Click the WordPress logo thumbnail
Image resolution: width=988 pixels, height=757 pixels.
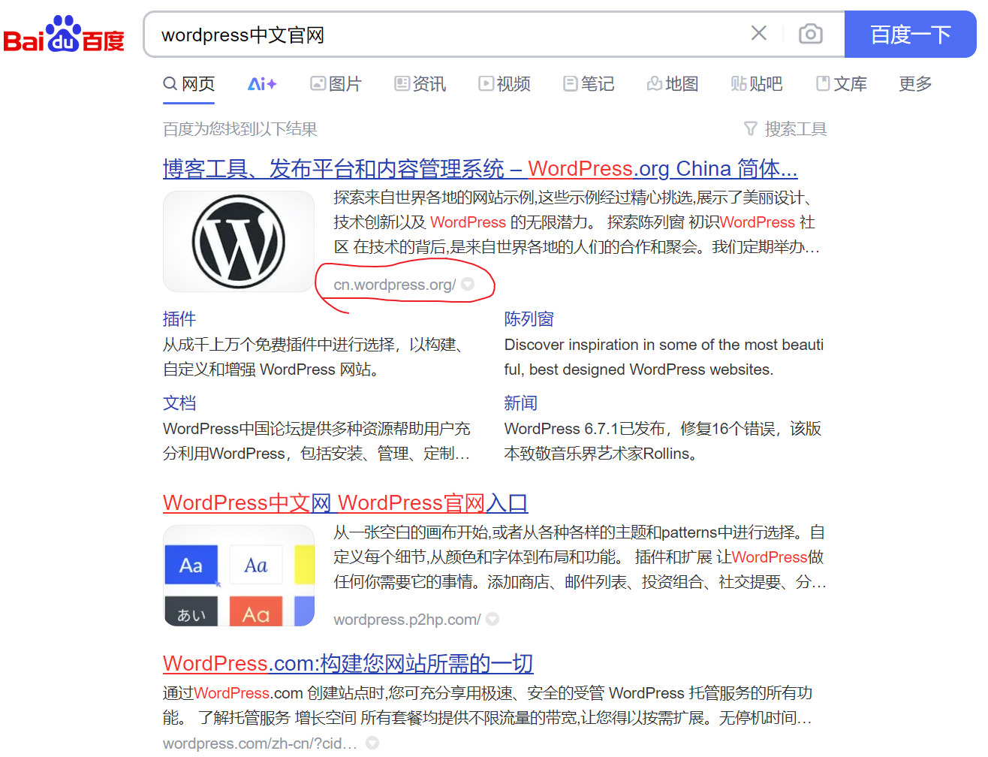pos(239,241)
